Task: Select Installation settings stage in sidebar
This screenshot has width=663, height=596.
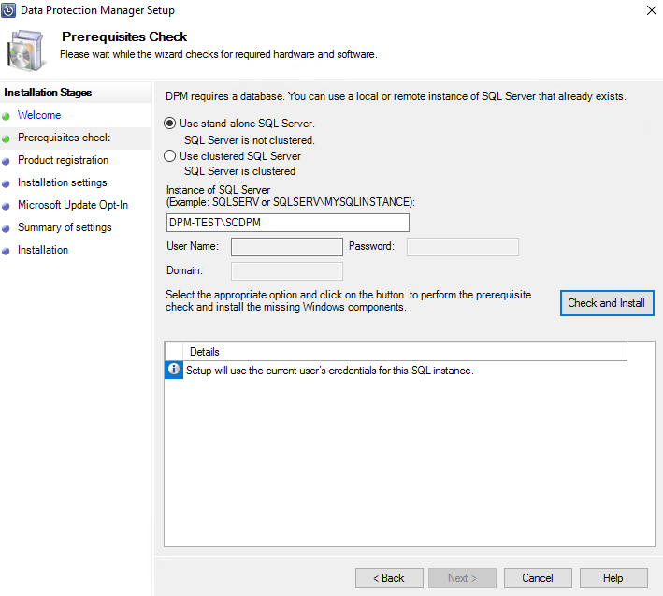Action: (x=62, y=182)
